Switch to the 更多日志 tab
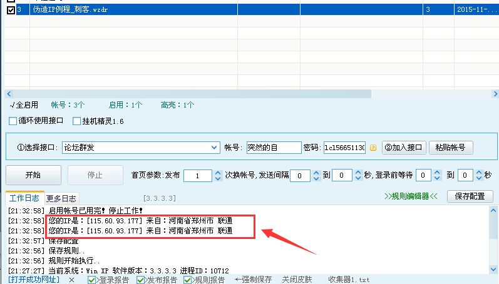 [61, 199]
